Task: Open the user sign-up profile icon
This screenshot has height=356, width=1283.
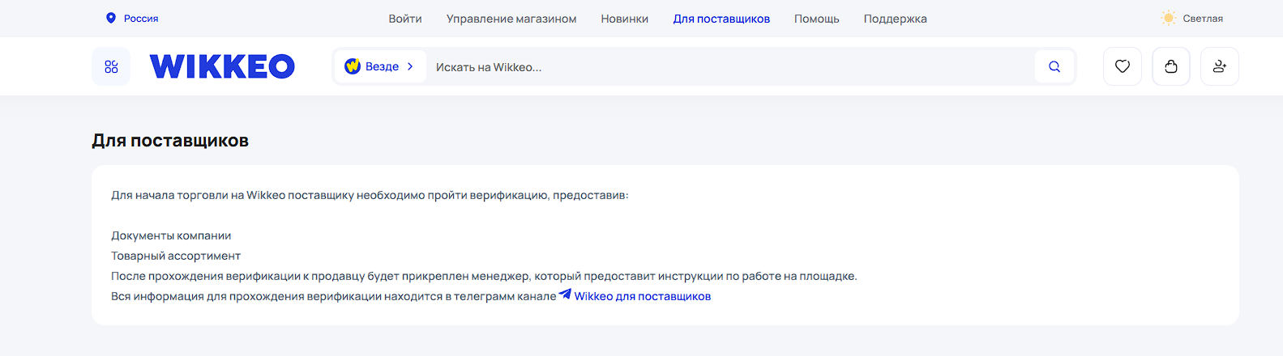Action: click(1220, 66)
